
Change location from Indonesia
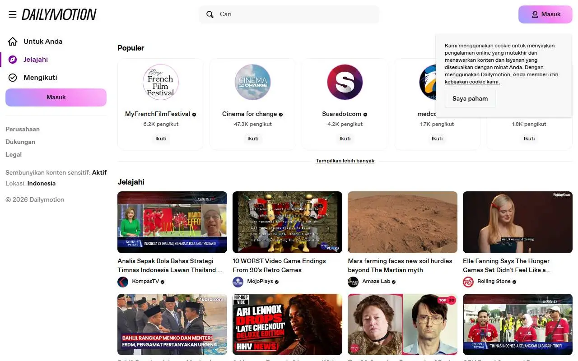click(42, 183)
